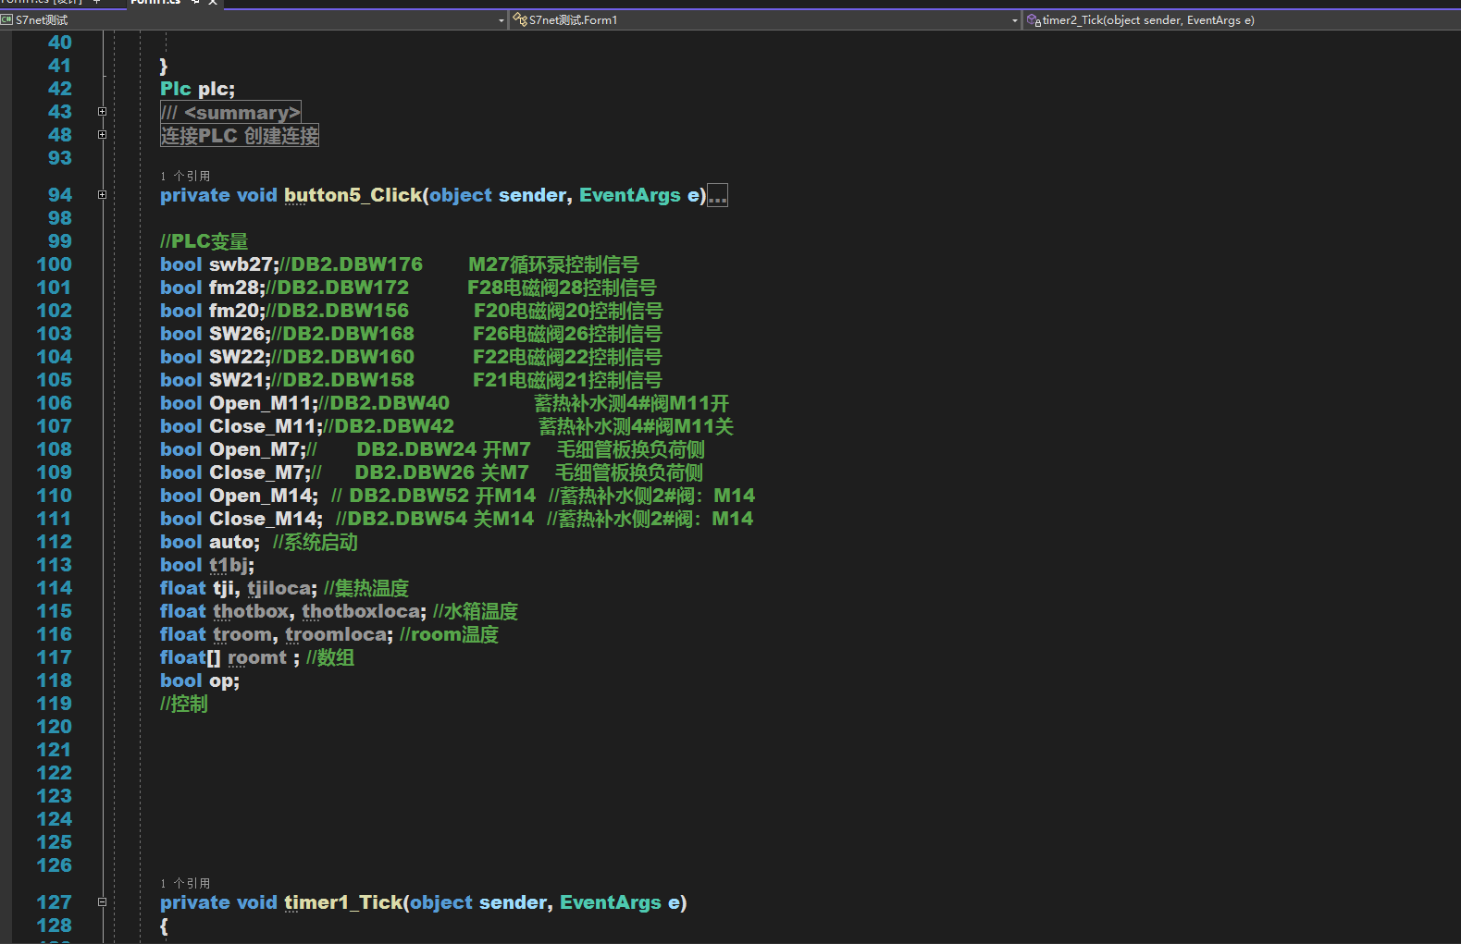Viewport: 1461px width, 944px height.
Task: Open the S7net测试.Form1 type dropdown
Action: (x=1015, y=20)
